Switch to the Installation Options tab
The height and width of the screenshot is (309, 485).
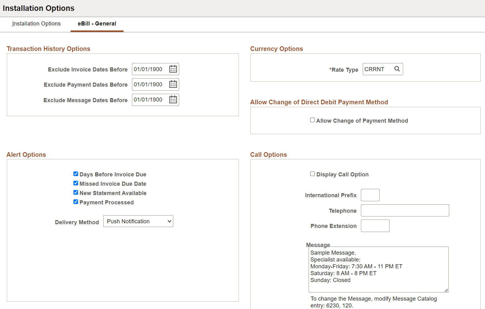(x=36, y=24)
